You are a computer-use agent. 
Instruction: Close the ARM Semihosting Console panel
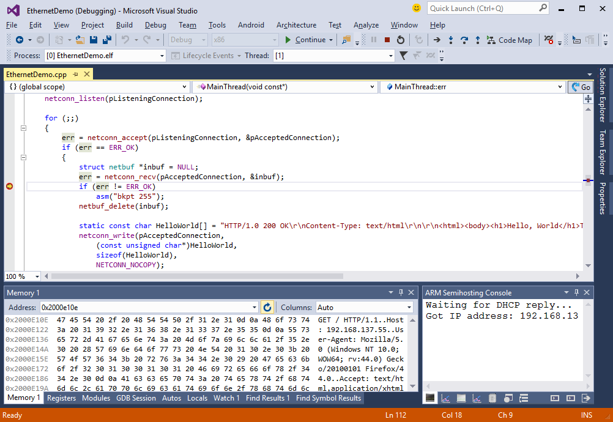587,292
